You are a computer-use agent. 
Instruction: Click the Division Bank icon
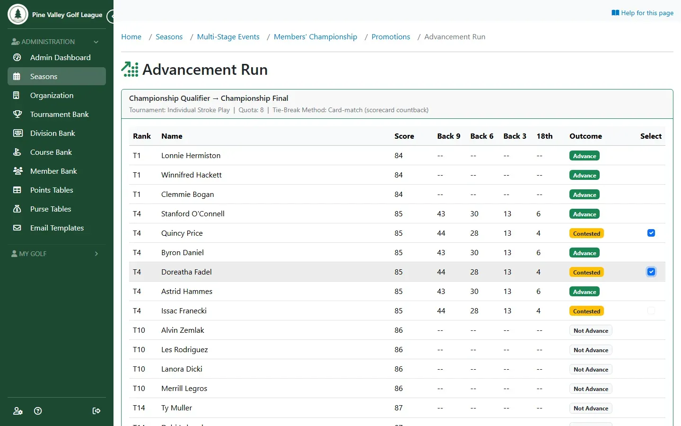coord(17,133)
